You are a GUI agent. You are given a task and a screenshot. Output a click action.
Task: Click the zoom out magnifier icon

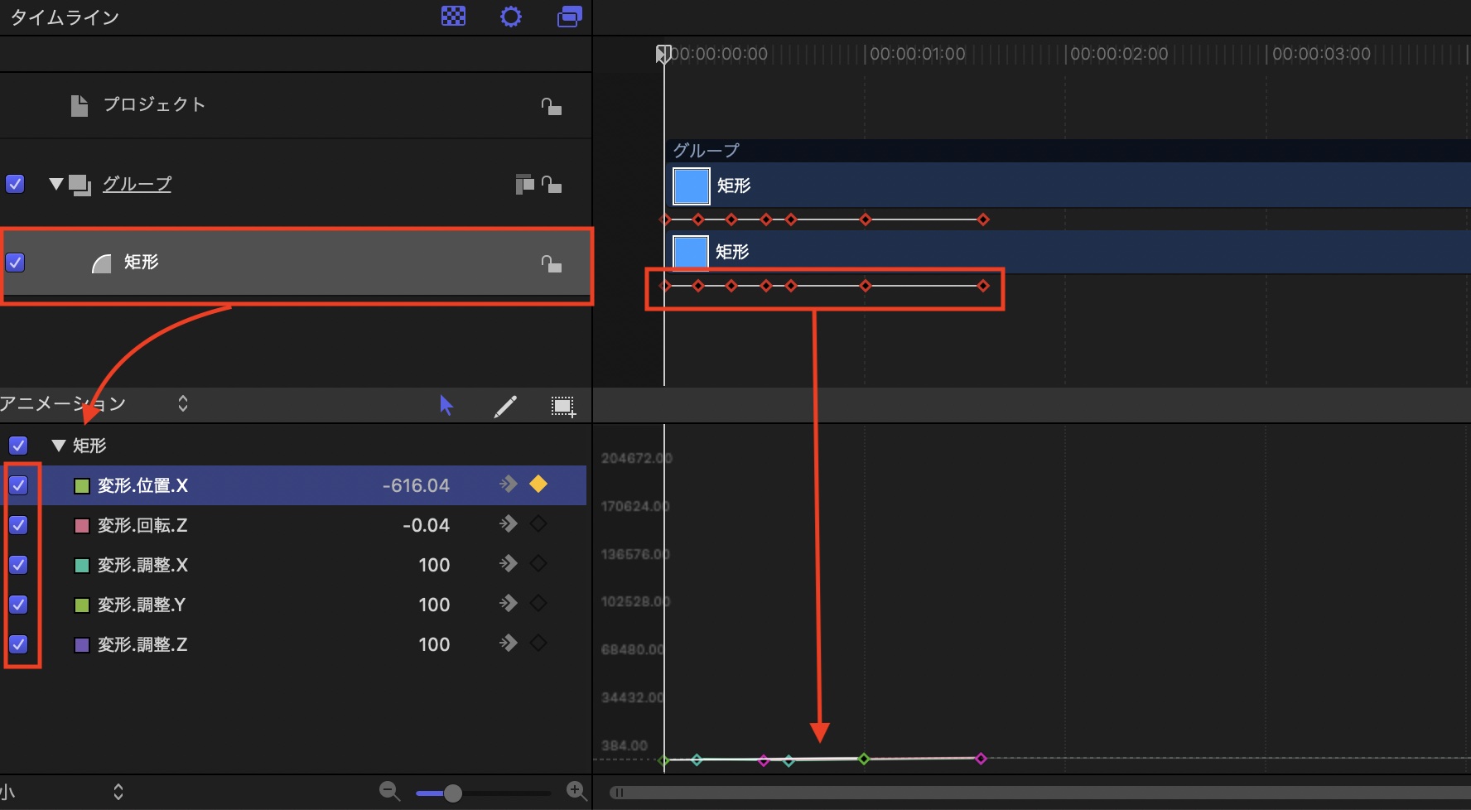[389, 791]
